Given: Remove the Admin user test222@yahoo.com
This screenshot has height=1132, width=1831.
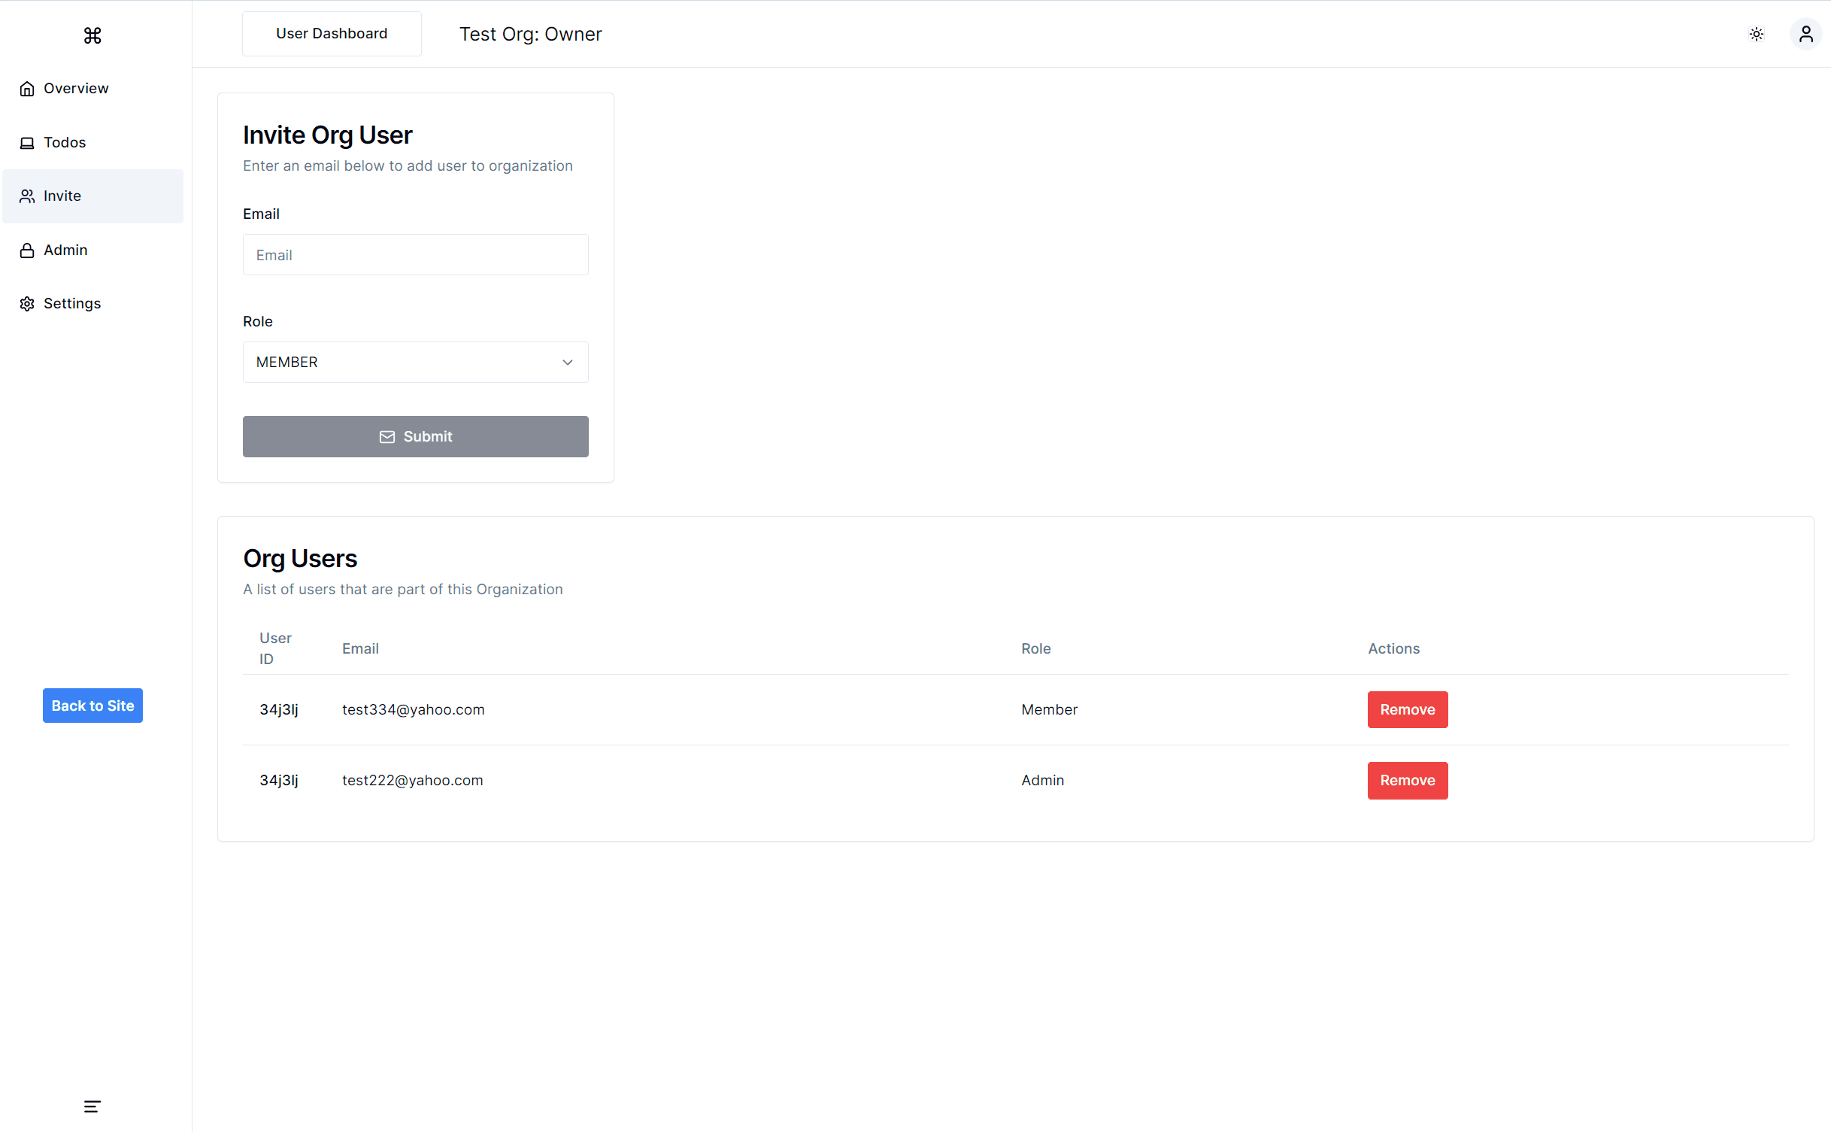Looking at the screenshot, I should 1407,780.
